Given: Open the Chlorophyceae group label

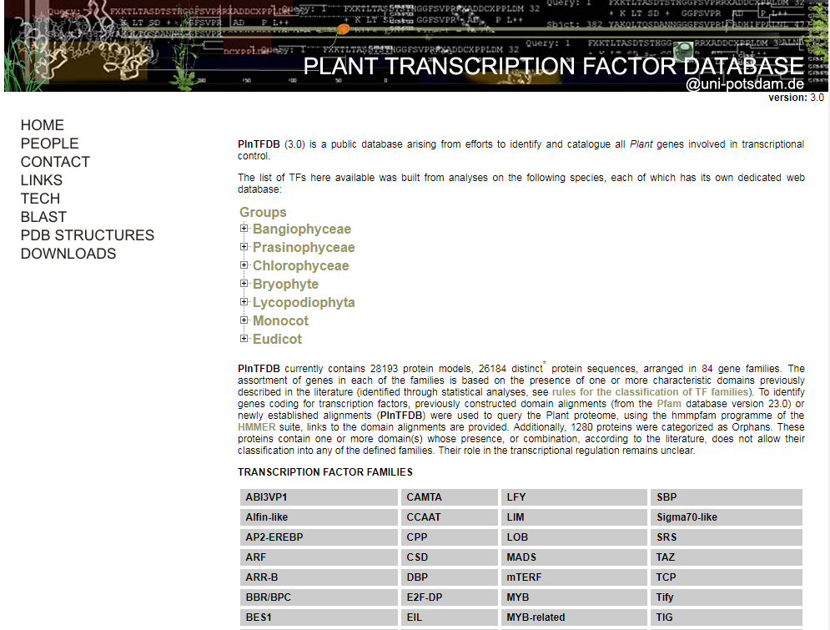Looking at the screenshot, I should [x=300, y=265].
